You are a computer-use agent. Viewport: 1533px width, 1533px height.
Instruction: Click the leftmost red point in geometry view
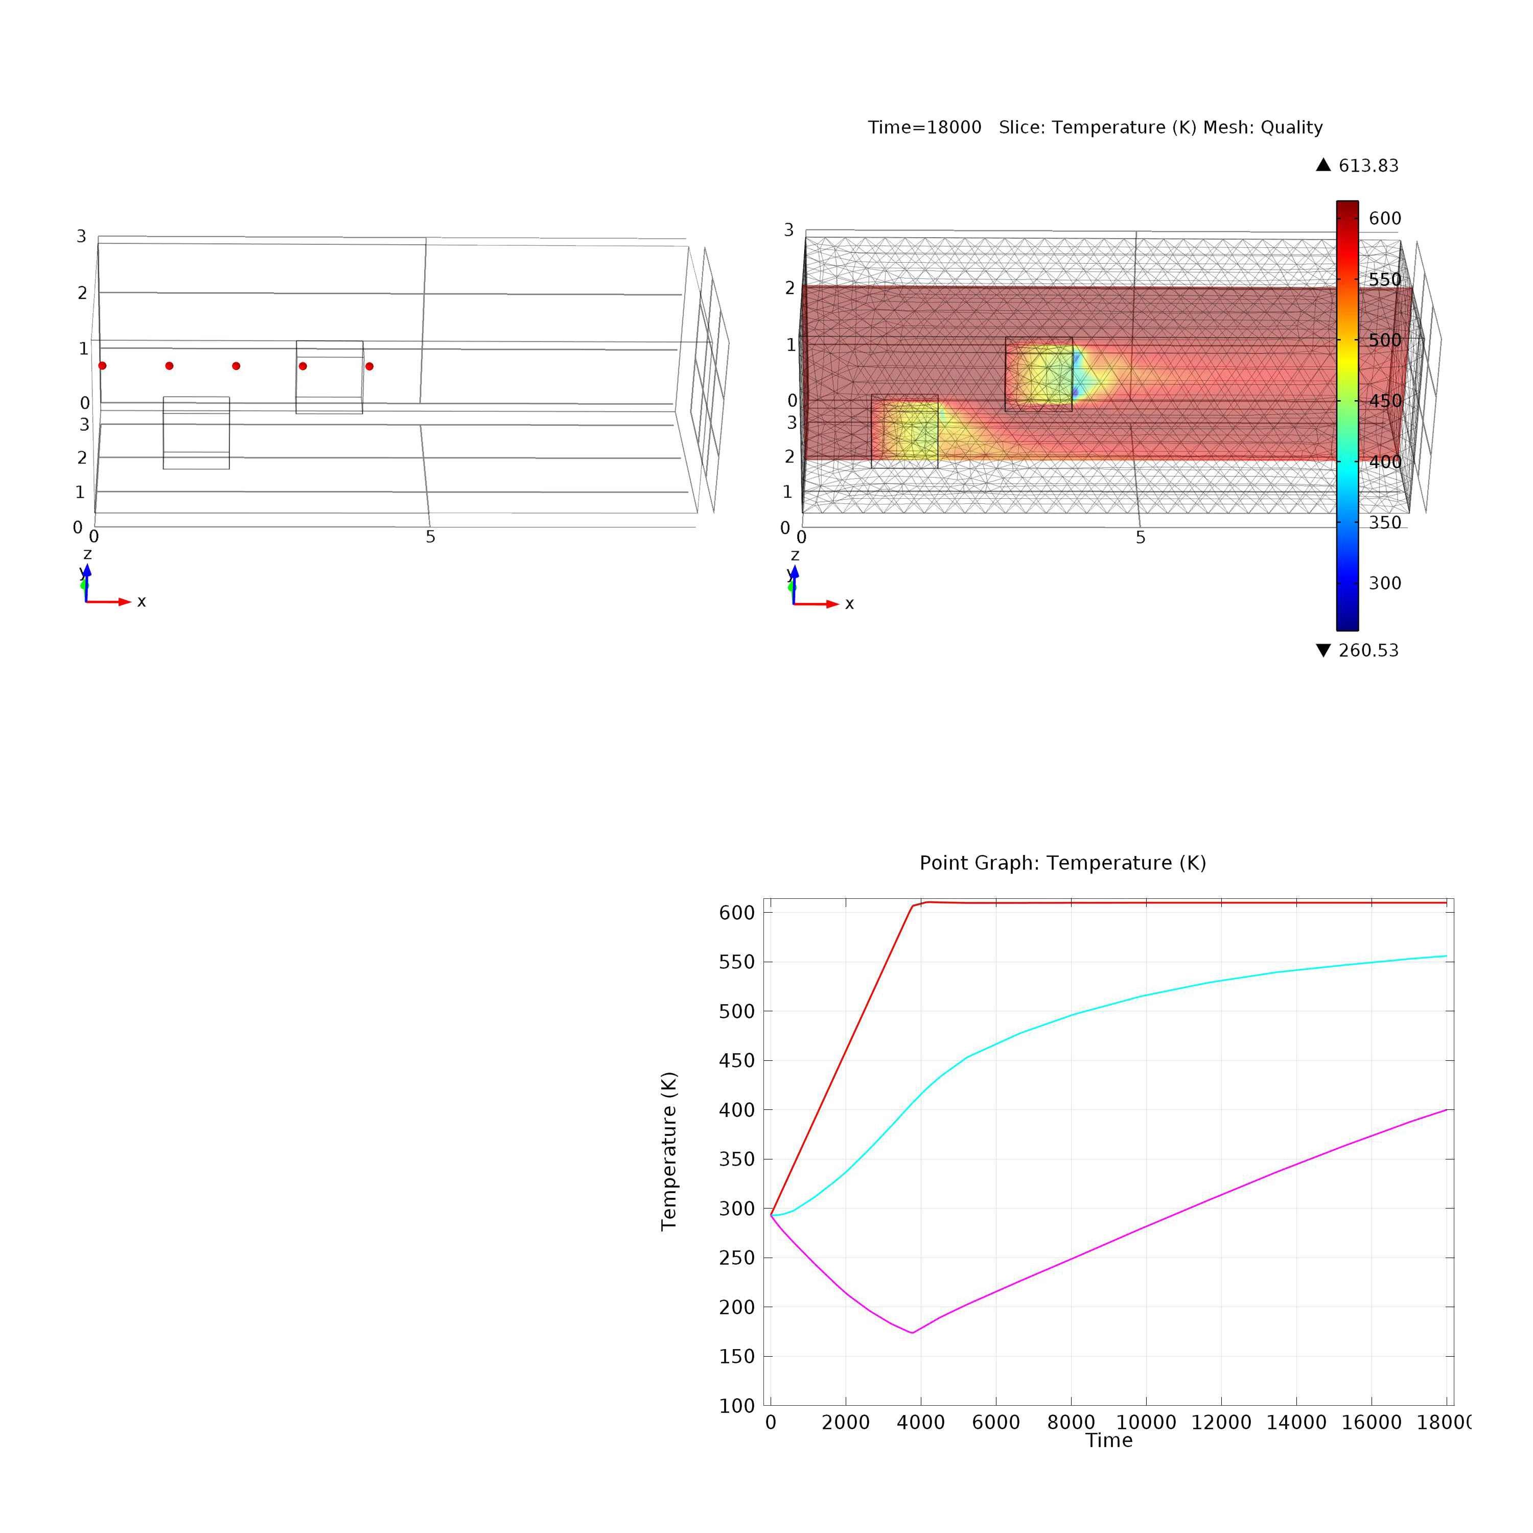click(x=102, y=366)
